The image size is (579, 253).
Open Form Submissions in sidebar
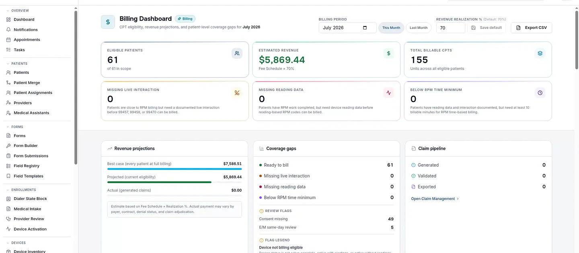(31, 156)
